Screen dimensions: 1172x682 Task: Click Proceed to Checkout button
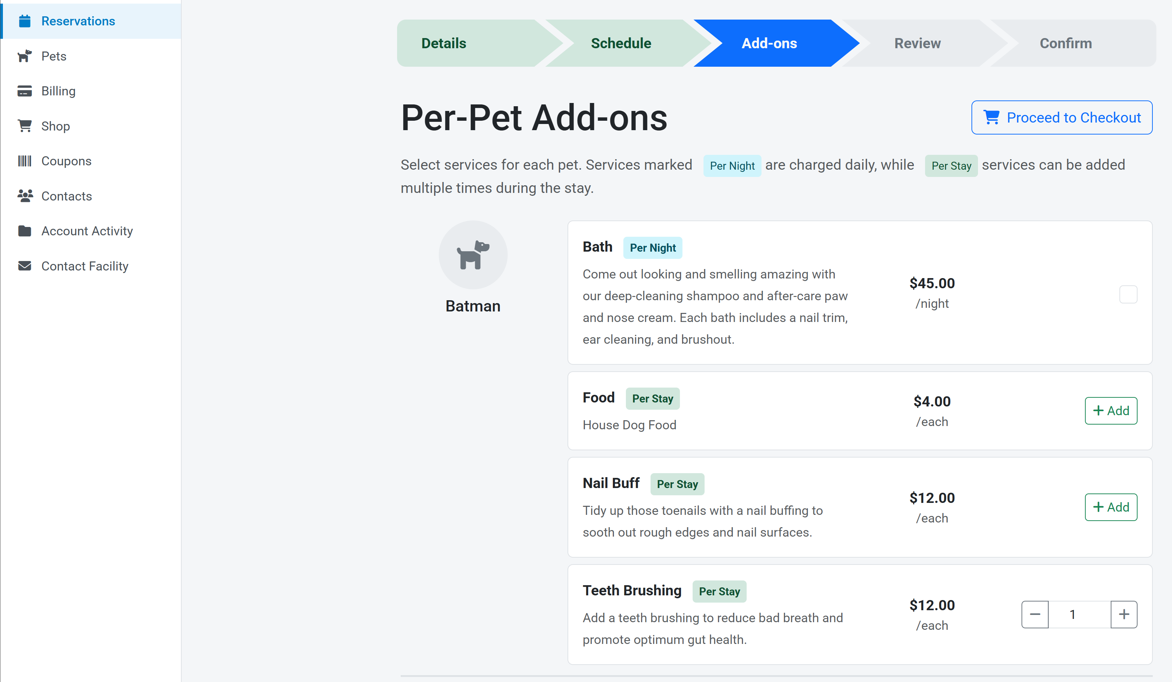1062,117
